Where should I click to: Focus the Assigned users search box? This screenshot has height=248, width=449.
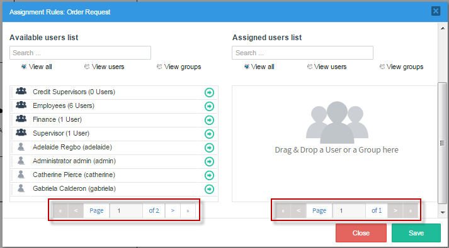tap(302, 53)
